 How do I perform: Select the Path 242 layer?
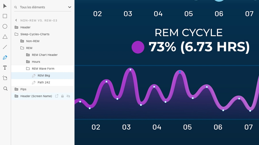coord(44,83)
